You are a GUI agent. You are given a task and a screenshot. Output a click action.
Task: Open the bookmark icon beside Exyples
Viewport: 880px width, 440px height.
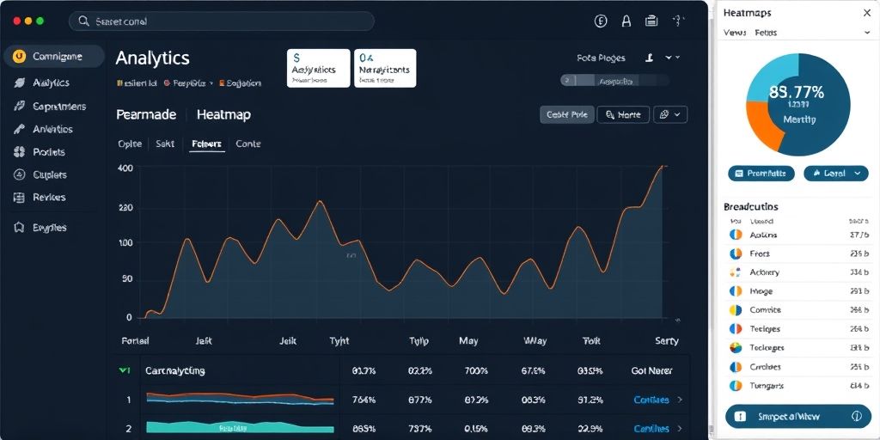click(18, 228)
